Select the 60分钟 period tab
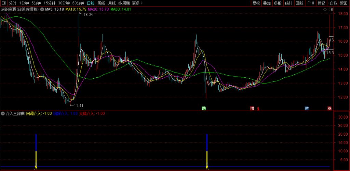 coord(78,3)
